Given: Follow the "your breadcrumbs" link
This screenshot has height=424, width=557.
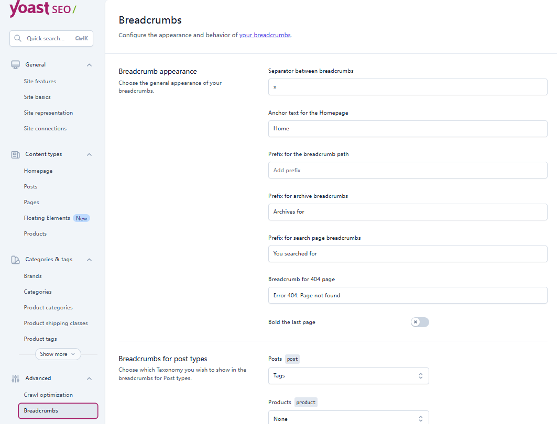Looking at the screenshot, I should coord(265,36).
